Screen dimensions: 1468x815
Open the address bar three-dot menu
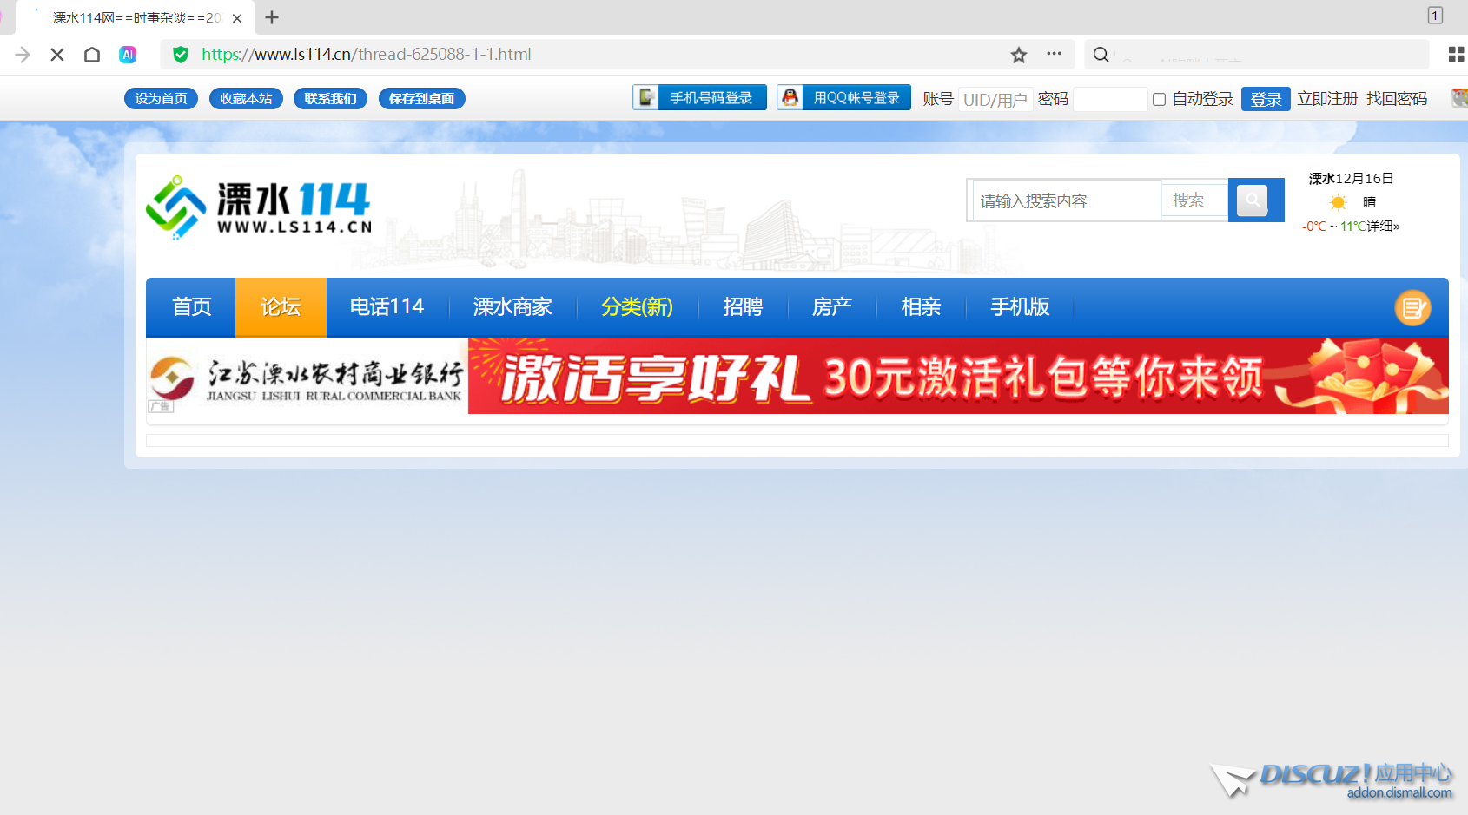click(1054, 54)
